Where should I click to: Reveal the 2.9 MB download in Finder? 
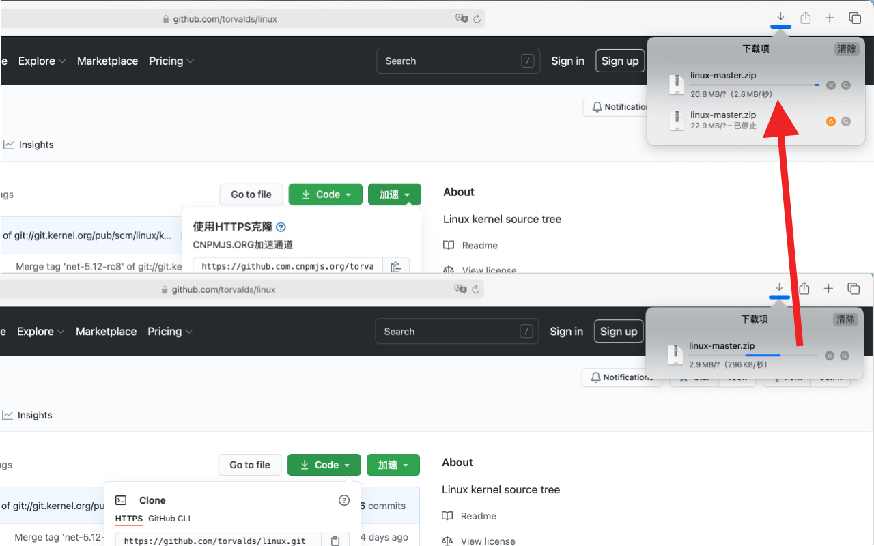click(x=845, y=356)
